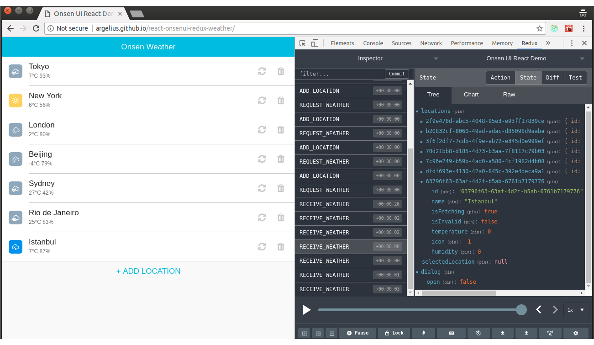Delete the Sydney location
Screen dimensions: 594x345
(281, 188)
